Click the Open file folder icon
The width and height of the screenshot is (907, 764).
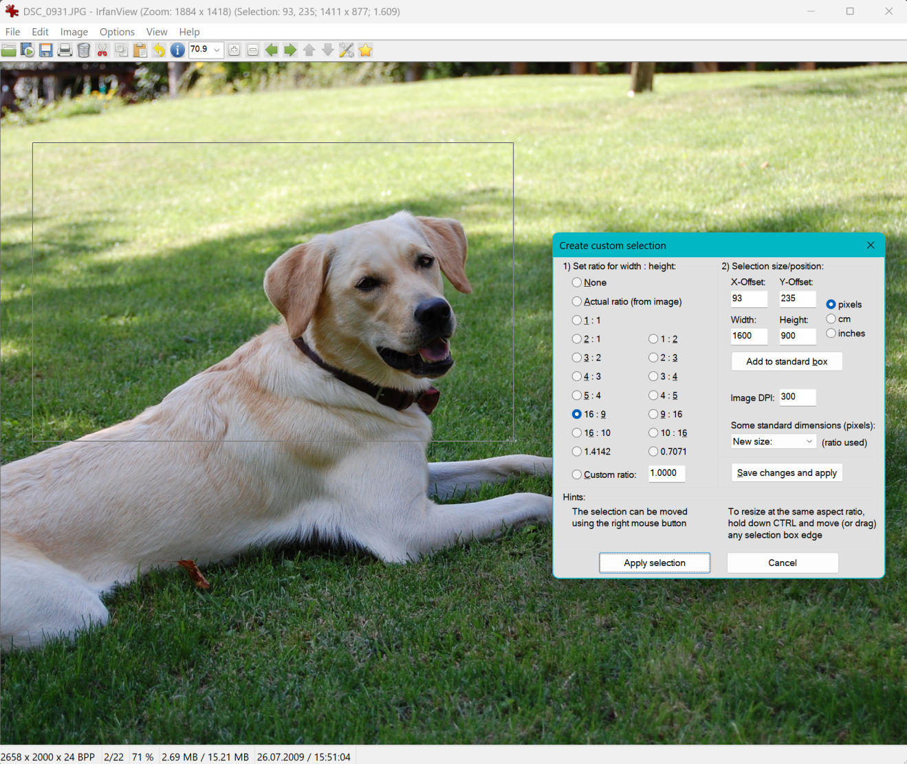(9, 50)
